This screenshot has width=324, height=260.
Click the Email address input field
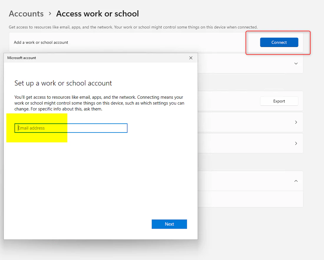(x=71, y=128)
